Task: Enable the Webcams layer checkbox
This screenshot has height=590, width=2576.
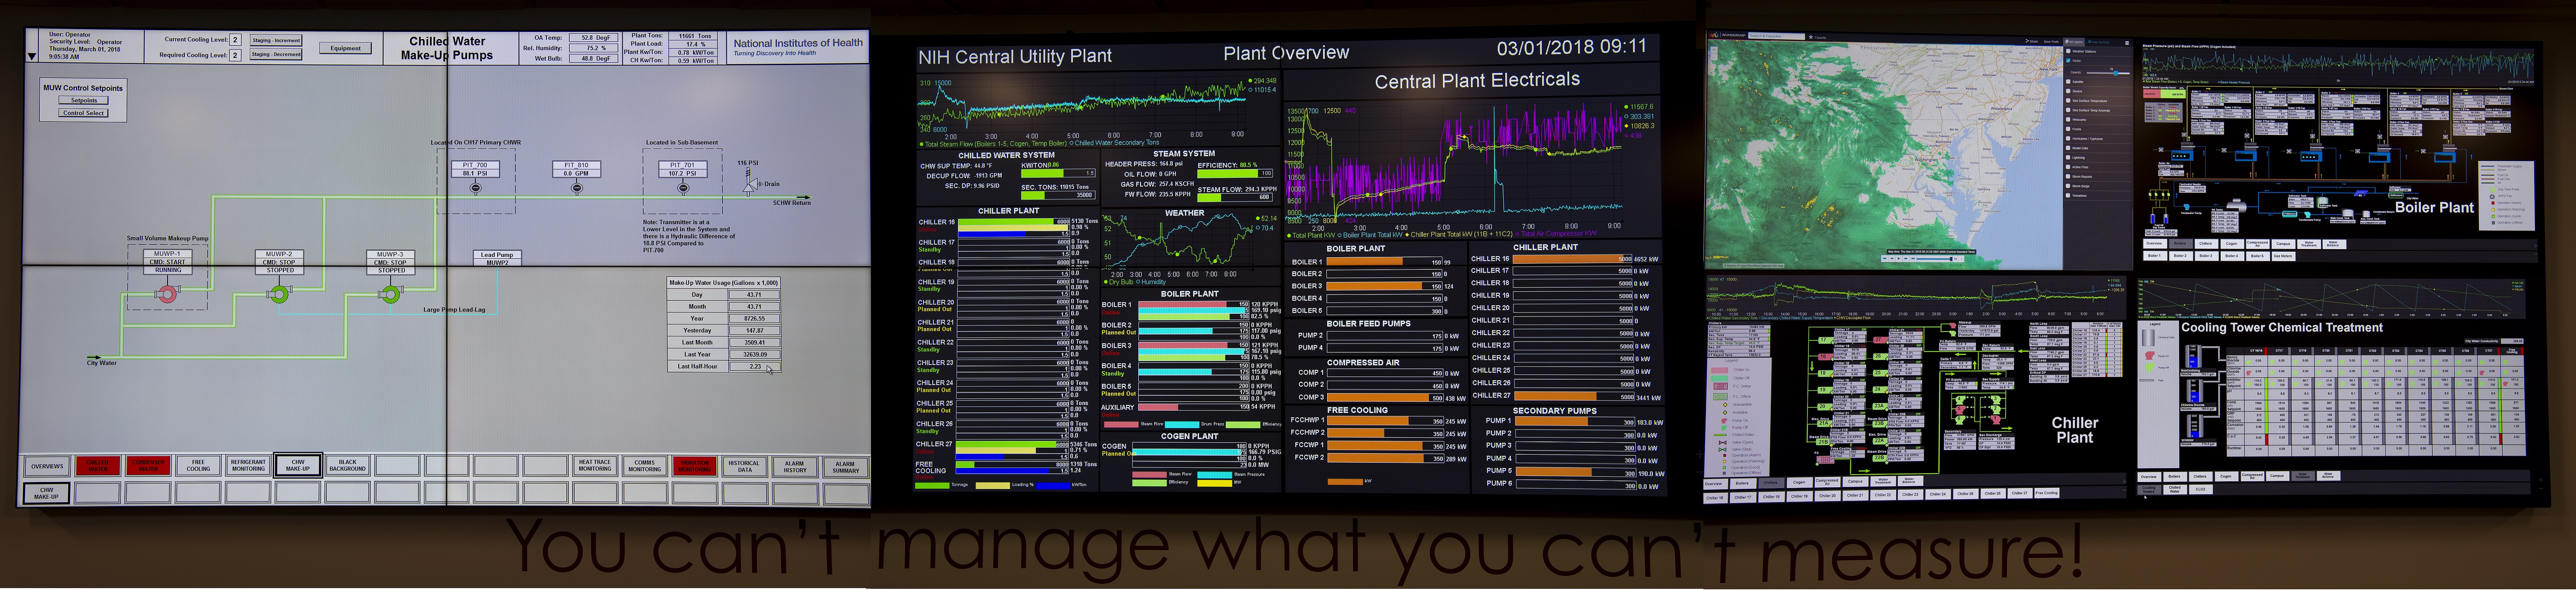Action: (2068, 120)
